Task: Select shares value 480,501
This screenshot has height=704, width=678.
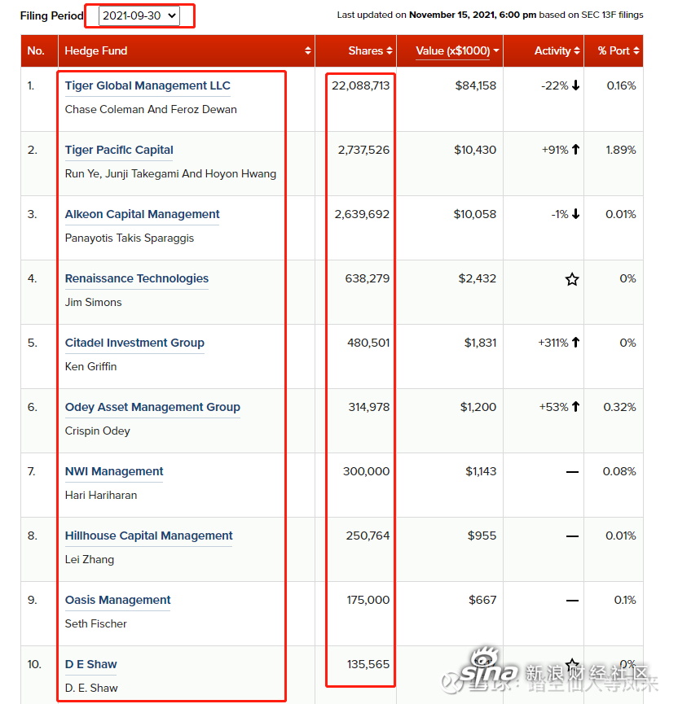Action: point(368,343)
